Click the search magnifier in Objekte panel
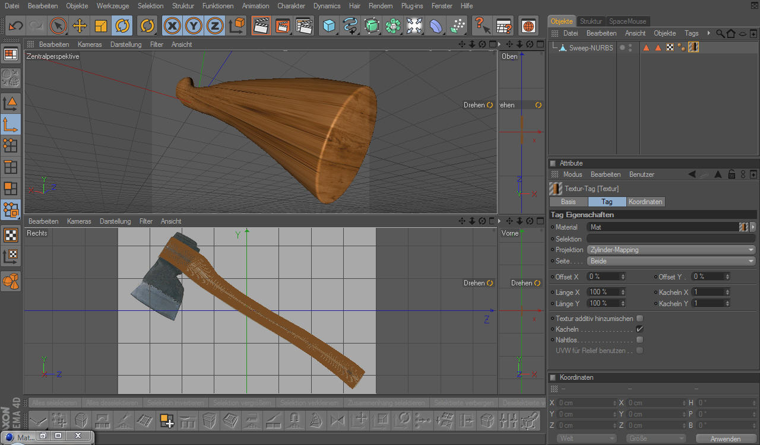 click(720, 34)
